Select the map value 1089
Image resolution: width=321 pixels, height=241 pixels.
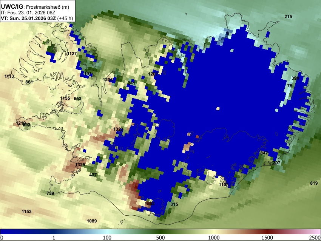tap(92, 221)
